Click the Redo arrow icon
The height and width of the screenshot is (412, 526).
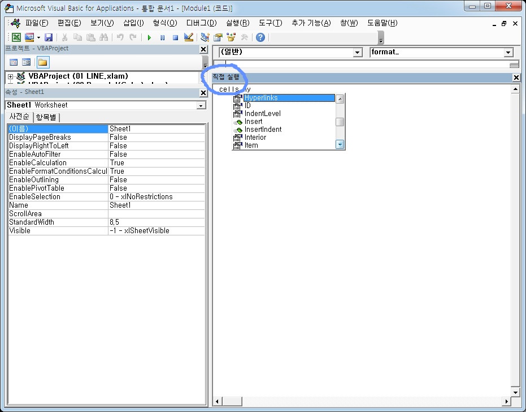pyautogui.click(x=133, y=37)
